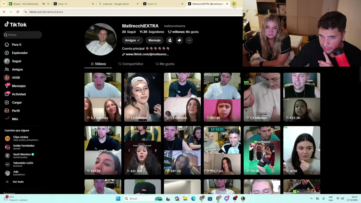Click the TikTok logo
The height and width of the screenshot is (203, 361).
click(x=16, y=25)
